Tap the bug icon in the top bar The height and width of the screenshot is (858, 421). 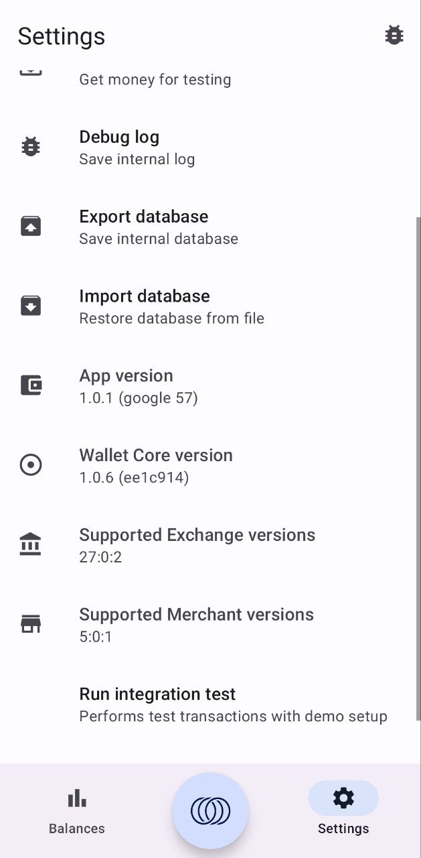[394, 36]
